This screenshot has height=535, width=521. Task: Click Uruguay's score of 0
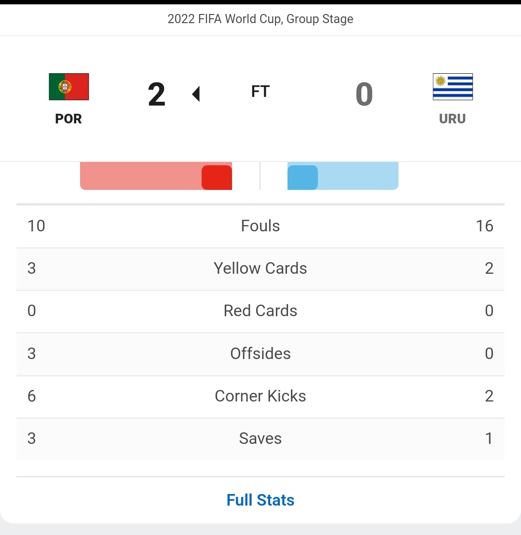click(x=364, y=94)
